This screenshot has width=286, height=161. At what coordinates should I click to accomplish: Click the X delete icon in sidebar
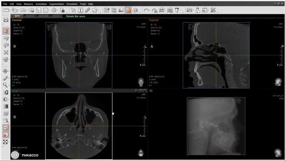6,52
